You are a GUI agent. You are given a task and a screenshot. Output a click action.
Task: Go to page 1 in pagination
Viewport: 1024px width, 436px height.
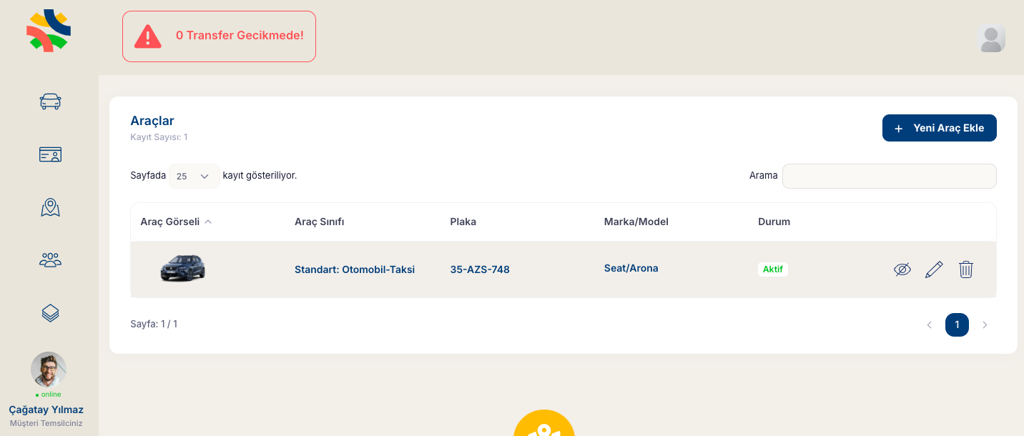(x=957, y=324)
